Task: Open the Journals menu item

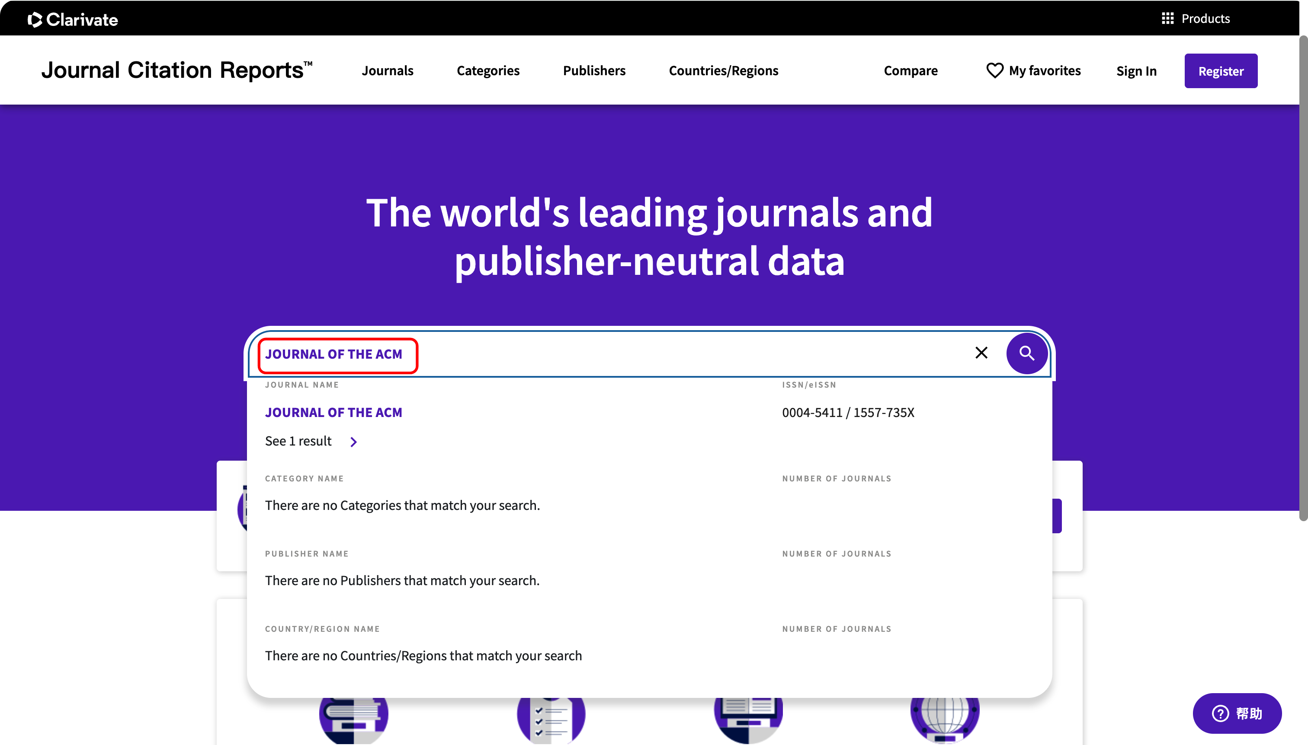Action: pyautogui.click(x=387, y=70)
